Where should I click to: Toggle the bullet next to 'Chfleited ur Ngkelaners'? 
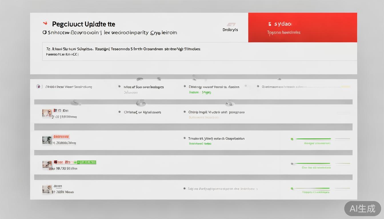[x=119, y=112]
